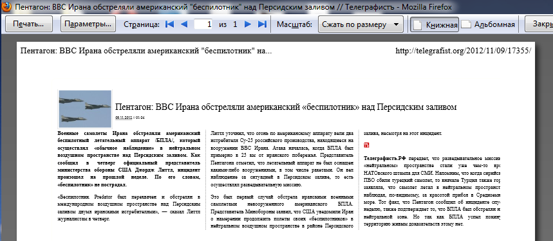Go to the previous page arrow
Viewport: 553px width, 241px height.
pos(183,24)
